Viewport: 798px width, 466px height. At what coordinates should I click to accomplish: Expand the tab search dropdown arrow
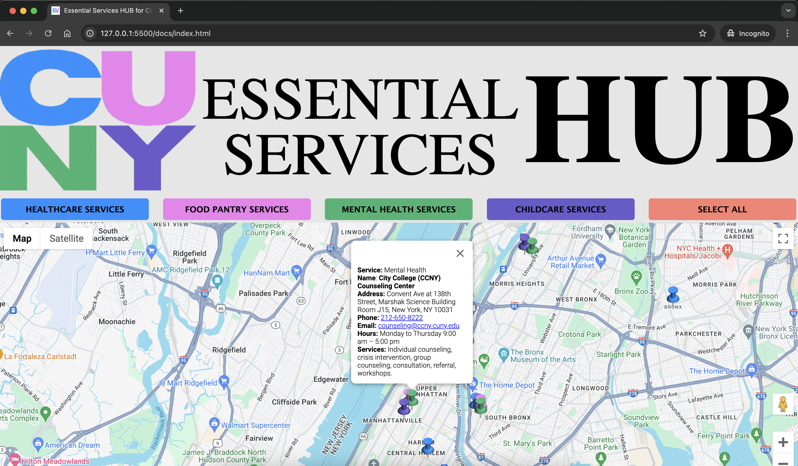point(788,10)
